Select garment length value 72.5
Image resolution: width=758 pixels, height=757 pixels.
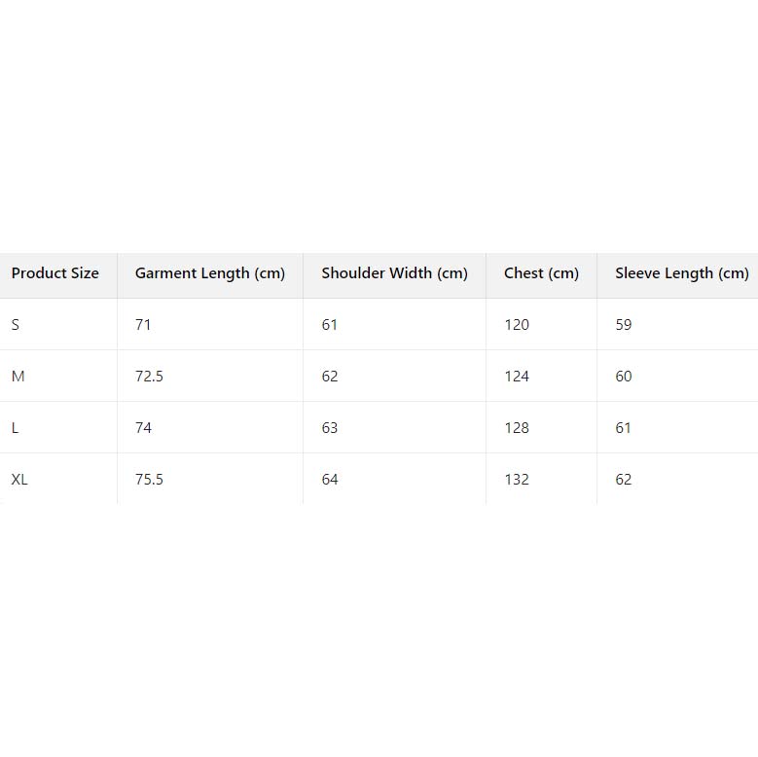(x=149, y=377)
